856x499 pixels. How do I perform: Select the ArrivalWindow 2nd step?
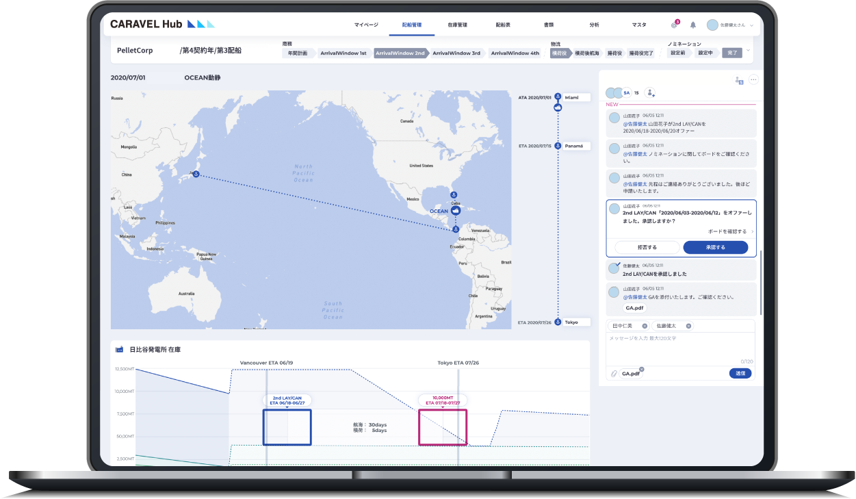coord(400,53)
